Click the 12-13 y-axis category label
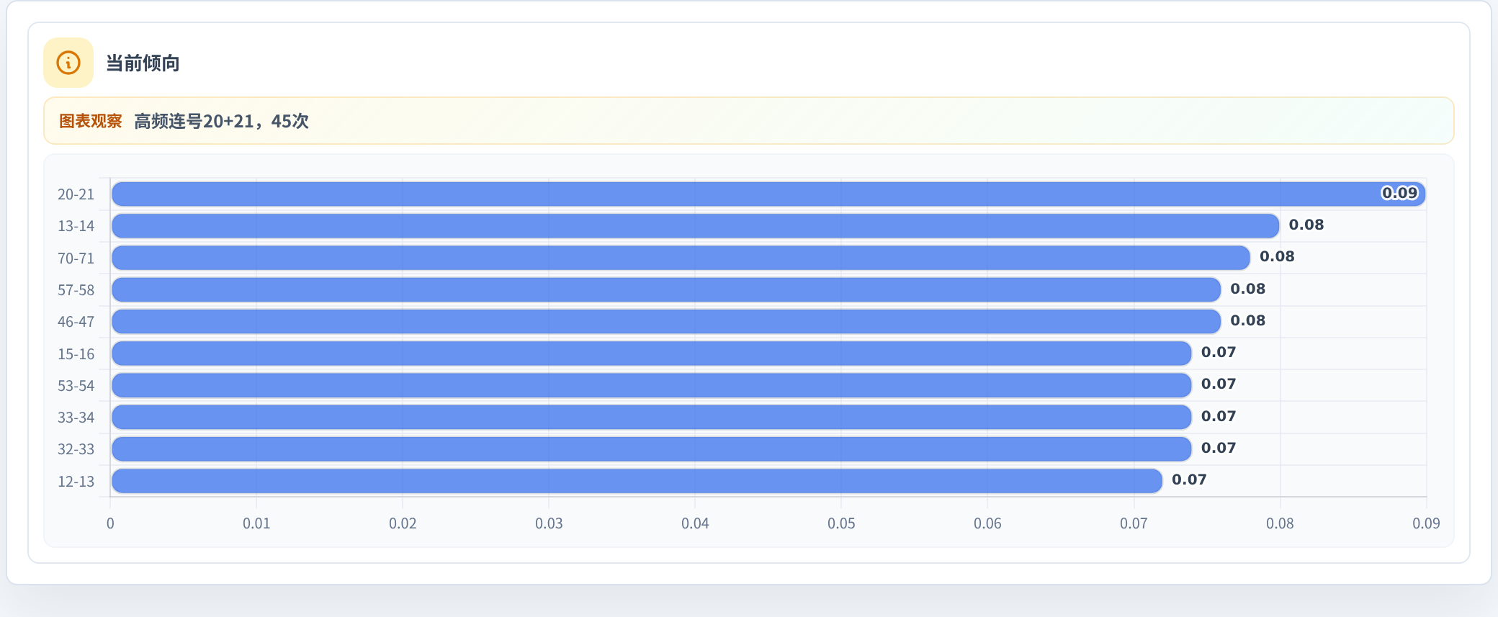The height and width of the screenshot is (617, 1498). click(76, 482)
